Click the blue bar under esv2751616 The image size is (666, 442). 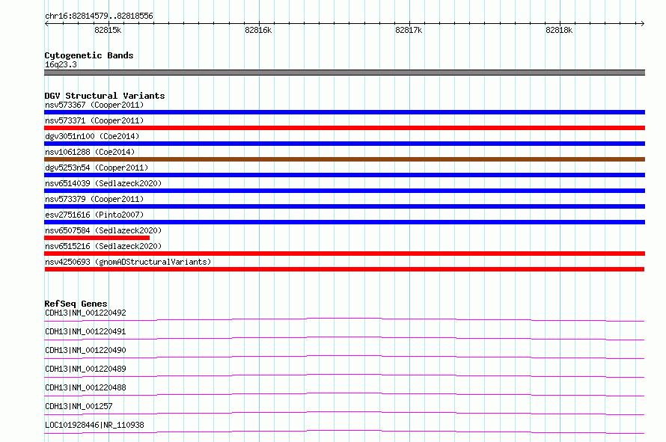click(x=344, y=222)
